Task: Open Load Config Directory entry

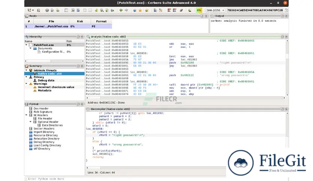Action: (x=47, y=145)
